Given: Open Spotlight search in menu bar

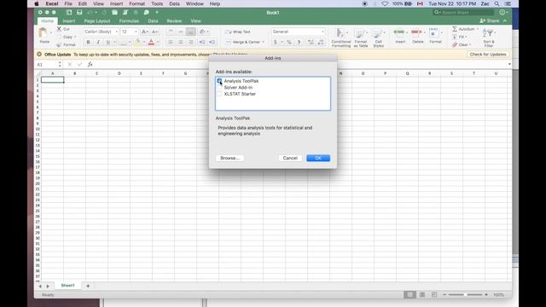Looking at the screenshot, I should [497, 3].
